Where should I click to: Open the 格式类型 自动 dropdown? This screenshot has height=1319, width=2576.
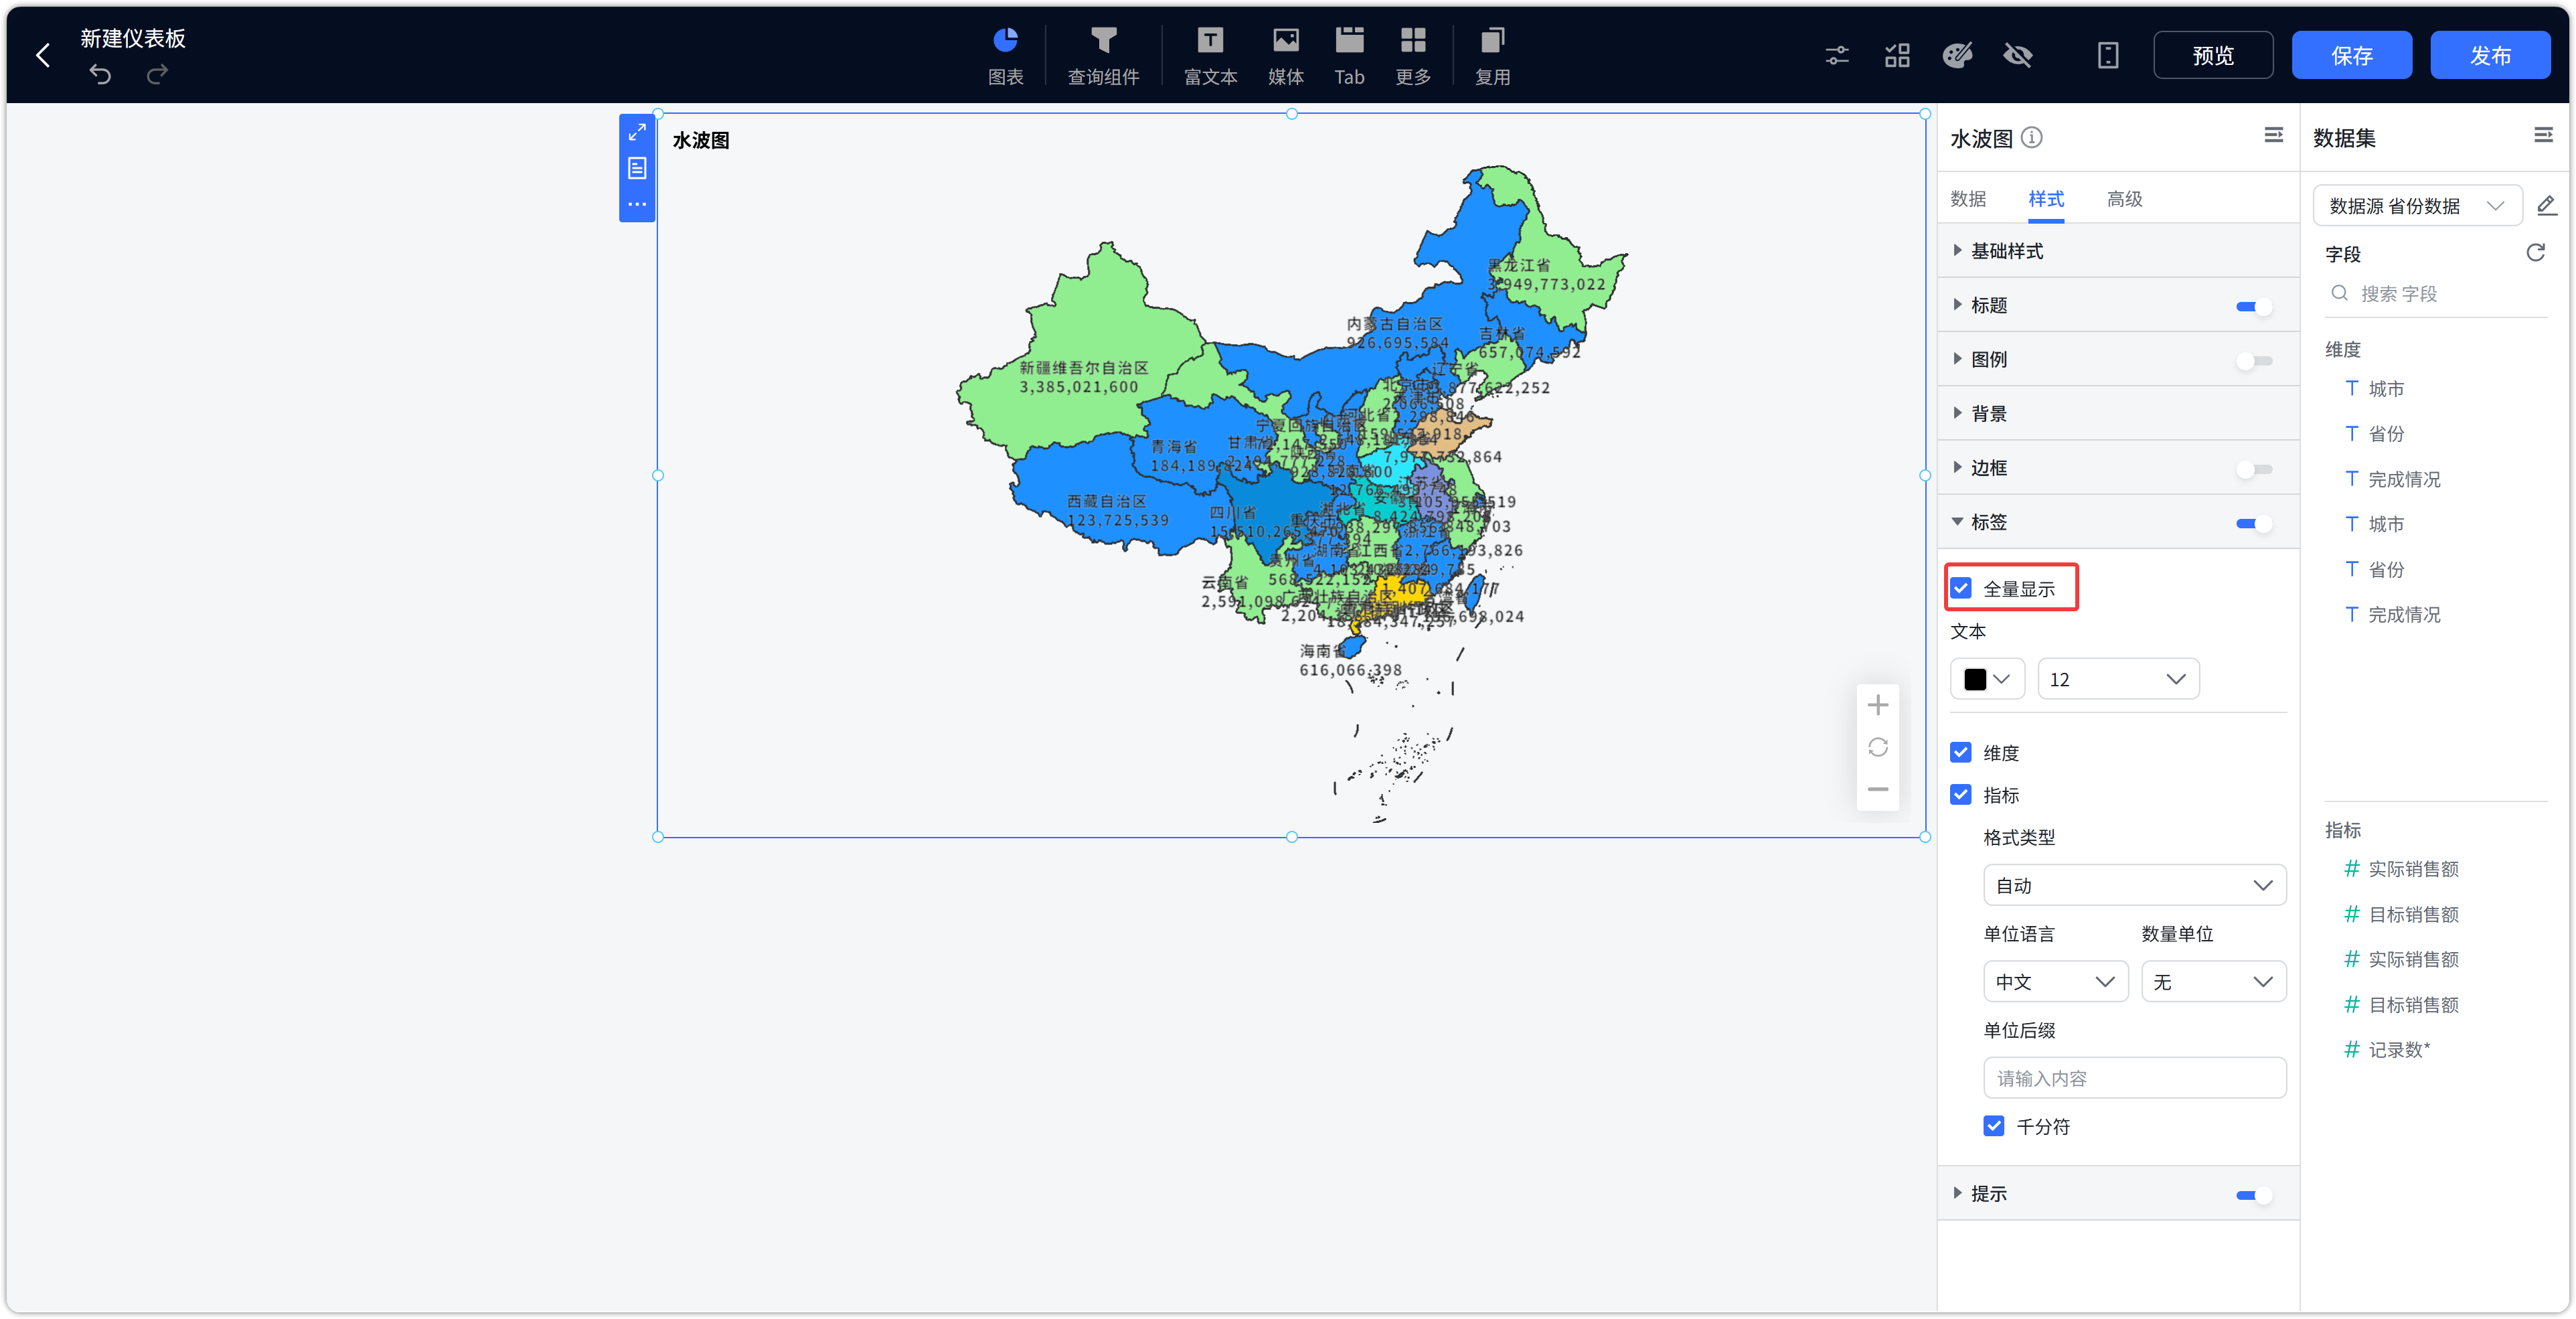click(x=2134, y=885)
